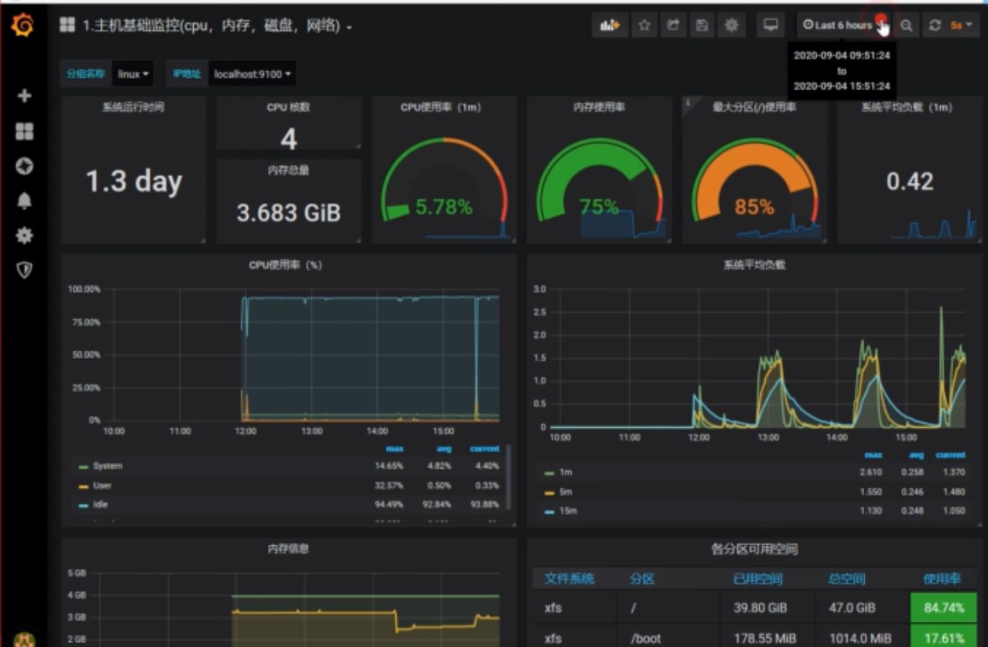Sort load legend by current column
The height and width of the screenshot is (647, 988).
pos(950,455)
